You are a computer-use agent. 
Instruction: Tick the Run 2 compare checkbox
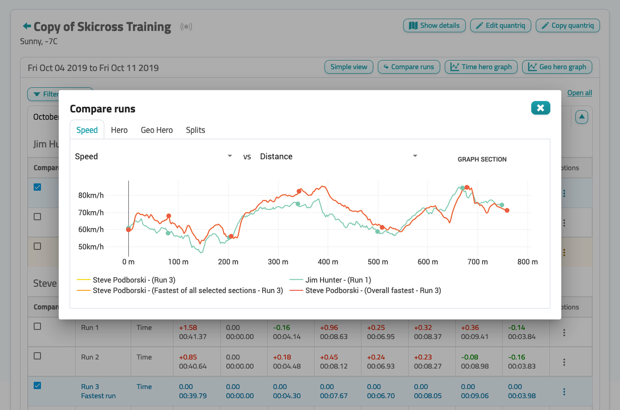pyautogui.click(x=38, y=356)
